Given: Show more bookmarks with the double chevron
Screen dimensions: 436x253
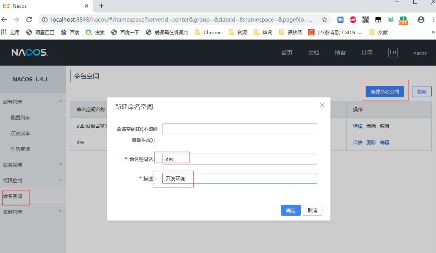Looking at the screenshot, I should 433,32.
